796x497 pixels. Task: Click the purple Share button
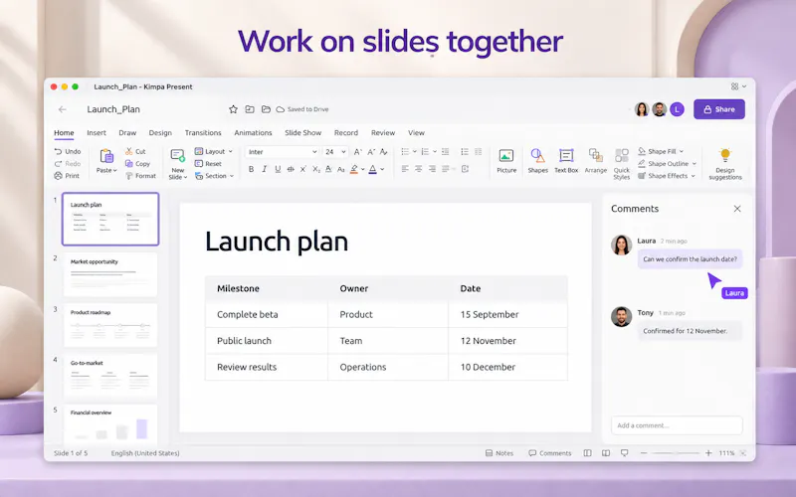(x=718, y=109)
